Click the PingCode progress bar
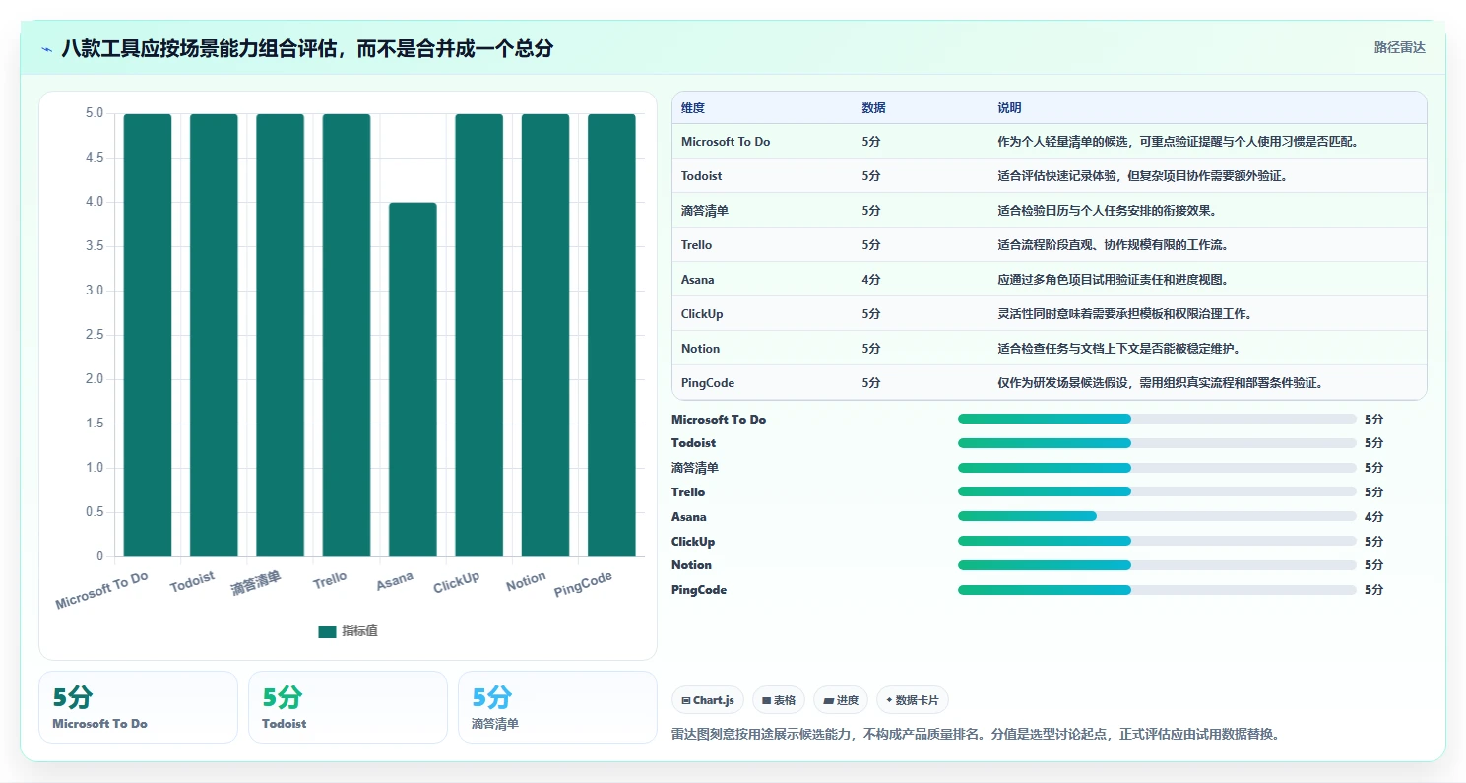Viewport: 1466px width, 783px height. pyautogui.click(x=1157, y=590)
